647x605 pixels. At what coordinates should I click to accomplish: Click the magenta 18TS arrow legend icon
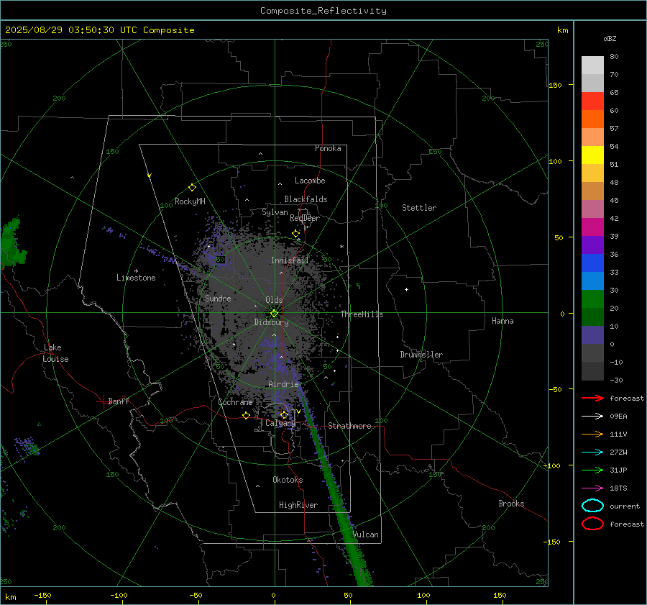click(x=592, y=488)
